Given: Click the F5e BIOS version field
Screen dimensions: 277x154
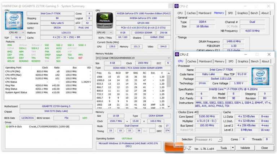Looking at the screenshot, I should pyautogui.click(x=66, y=118).
